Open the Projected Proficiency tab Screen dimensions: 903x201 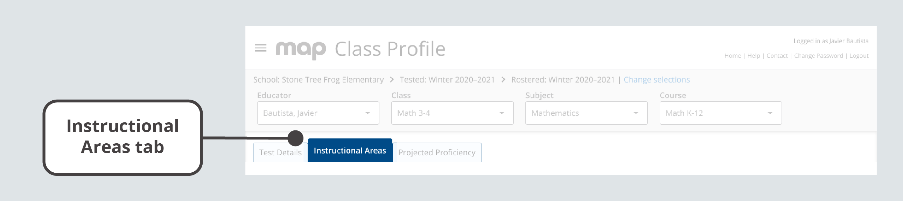pos(436,153)
